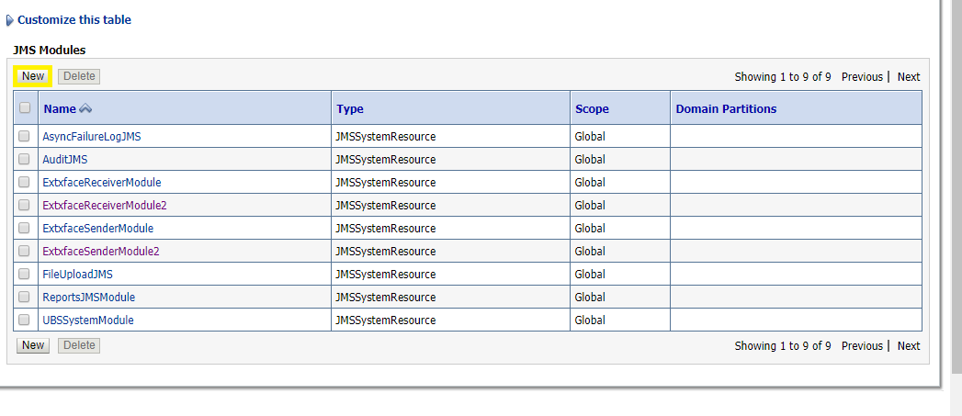The height and width of the screenshot is (416, 962).
Task: Open the ExtxfaceReceiverModule link
Action: pos(101,182)
